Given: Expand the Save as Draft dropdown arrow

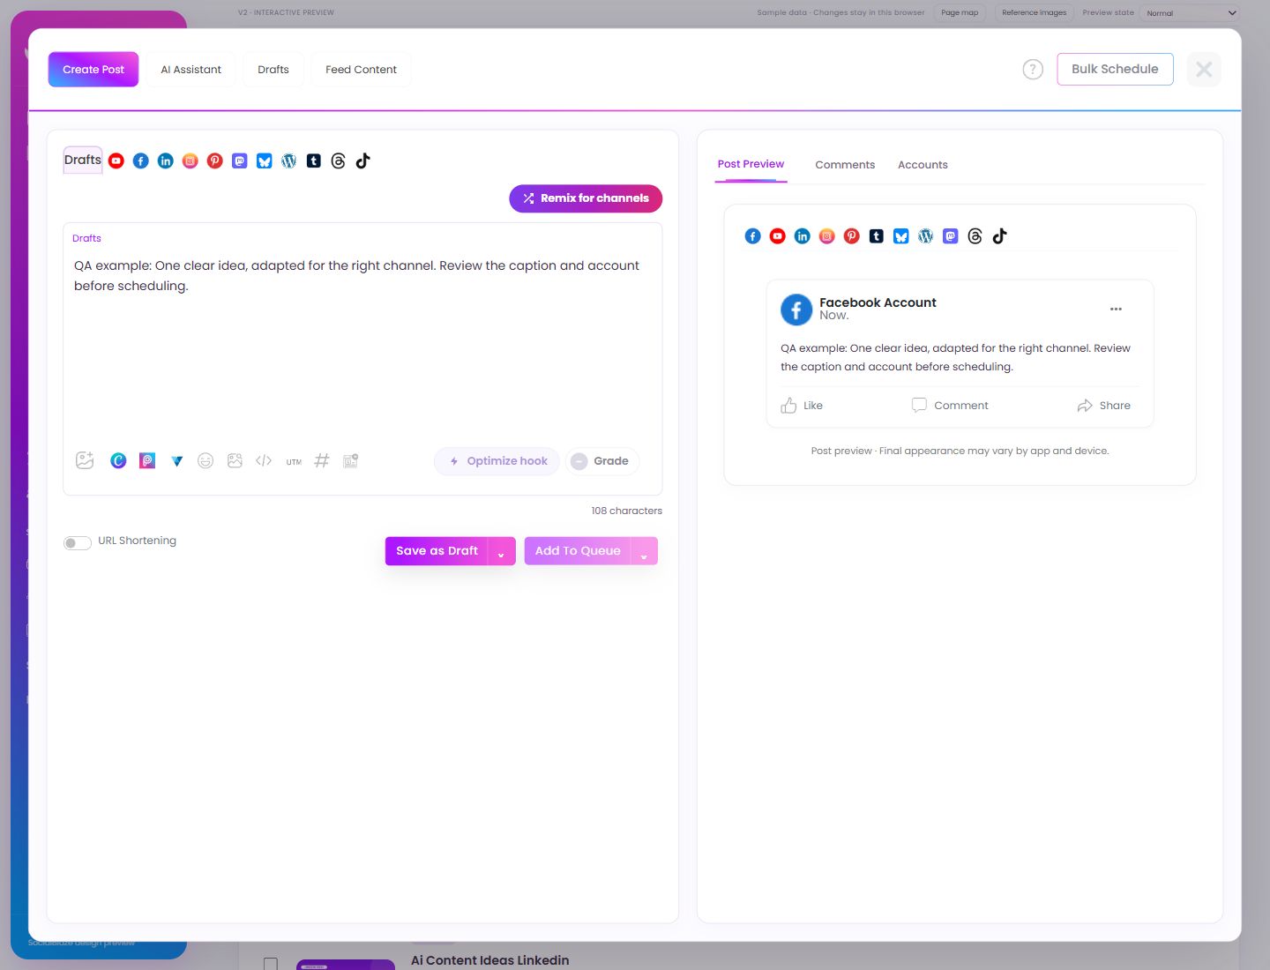Looking at the screenshot, I should click(x=501, y=551).
